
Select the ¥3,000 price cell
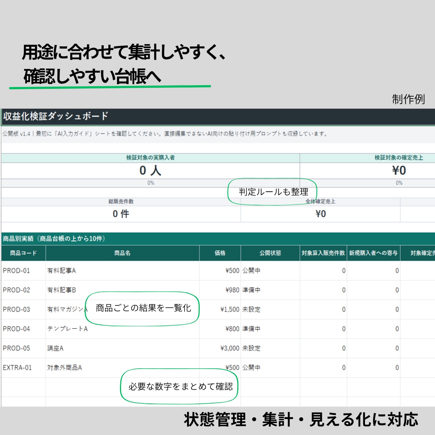point(220,348)
